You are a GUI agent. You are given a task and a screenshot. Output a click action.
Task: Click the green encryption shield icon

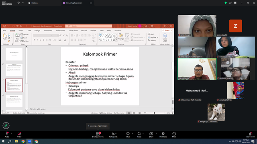(x=226, y=3)
